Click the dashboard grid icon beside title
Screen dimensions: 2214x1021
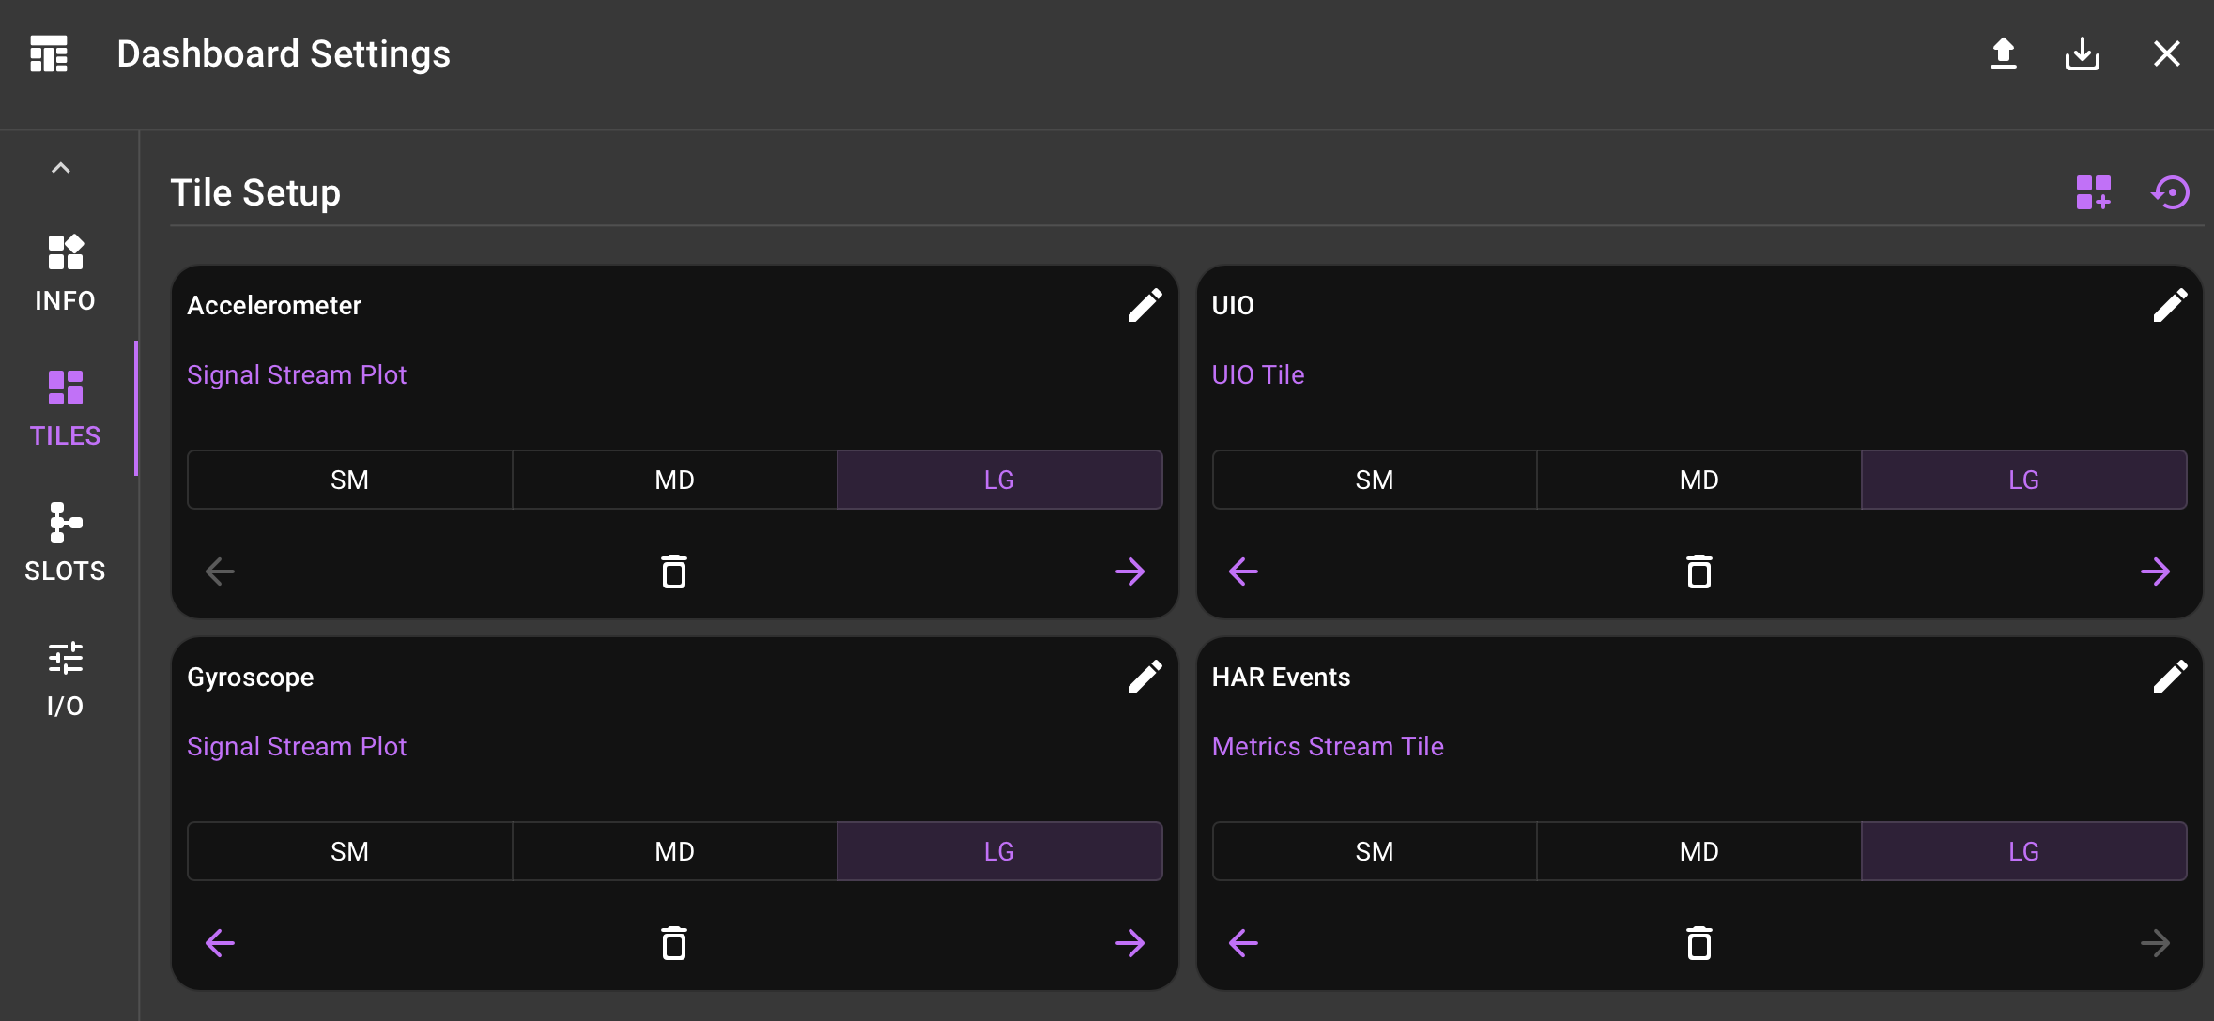coord(49,53)
